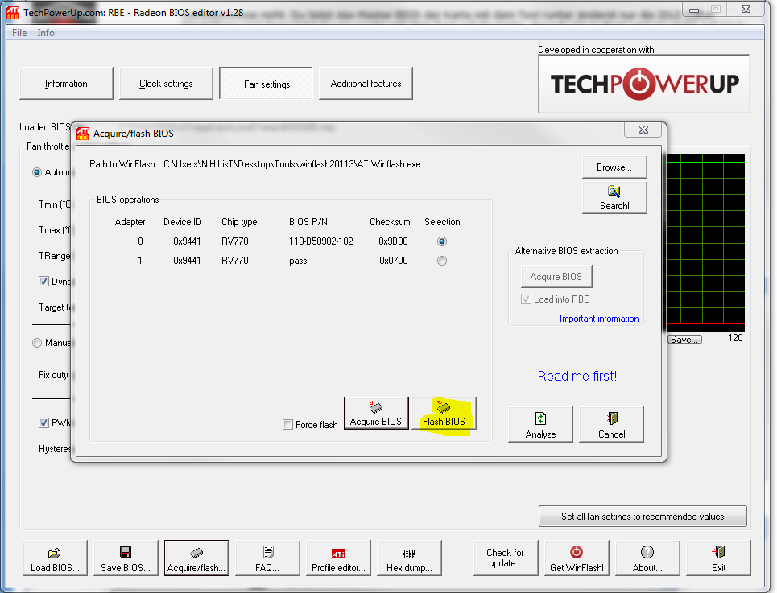The height and width of the screenshot is (593, 777).
Task: Click checksum 0x9B00 cell
Action: (393, 241)
